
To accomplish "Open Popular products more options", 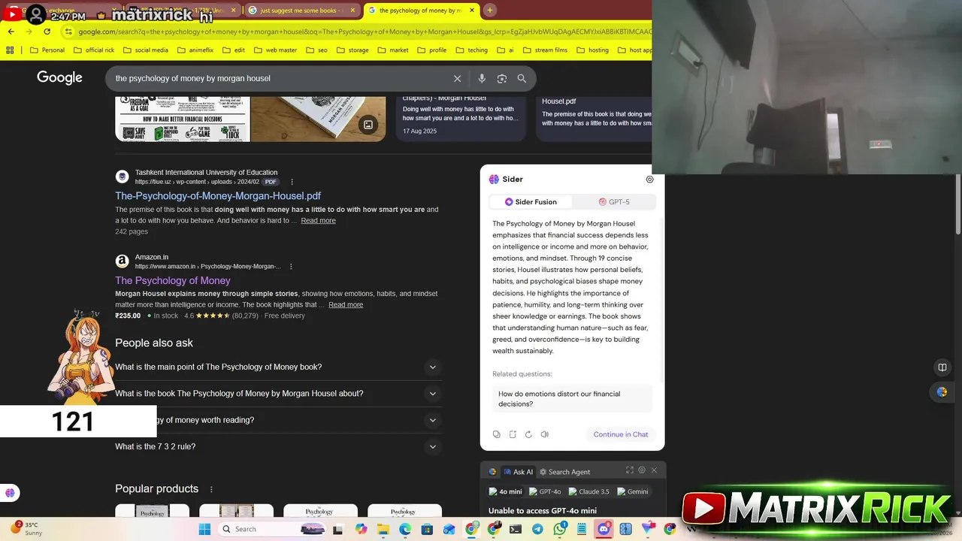I will pyautogui.click(x=211, y=489).
